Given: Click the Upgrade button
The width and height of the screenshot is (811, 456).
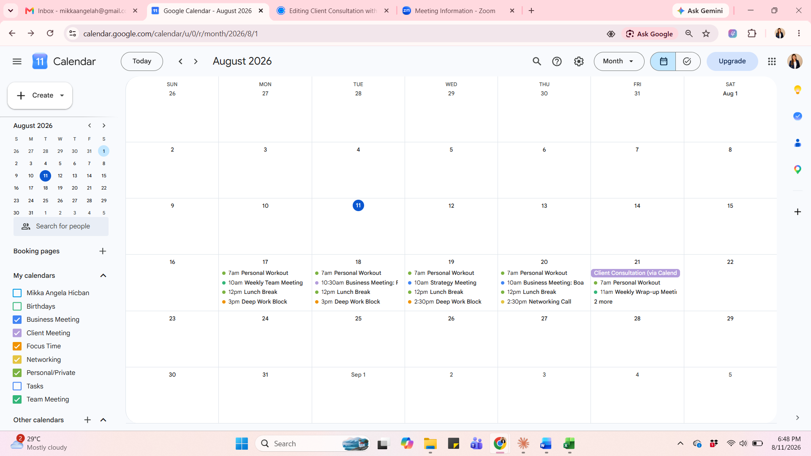Looking at the screenshot, I should click(x=732, y=62).
